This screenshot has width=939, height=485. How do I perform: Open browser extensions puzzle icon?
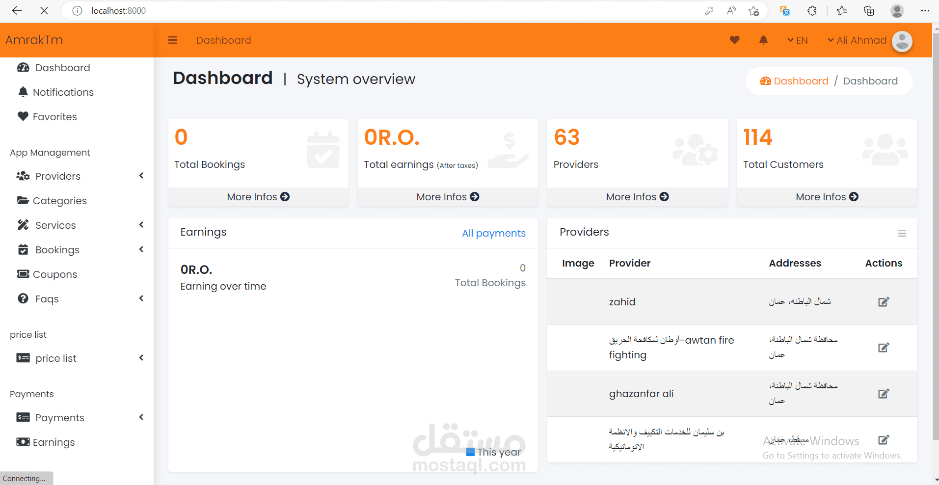coord(812,11)
